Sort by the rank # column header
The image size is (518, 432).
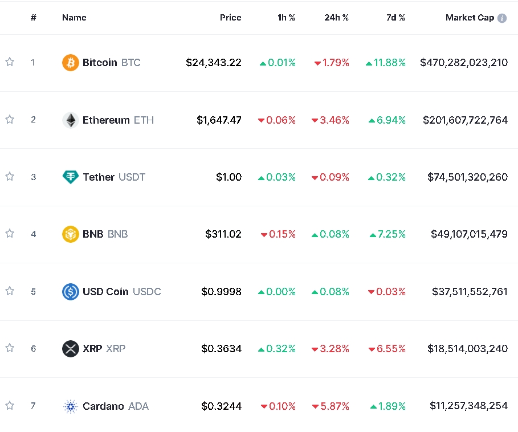pyautogui.click(x=34, y=18)
